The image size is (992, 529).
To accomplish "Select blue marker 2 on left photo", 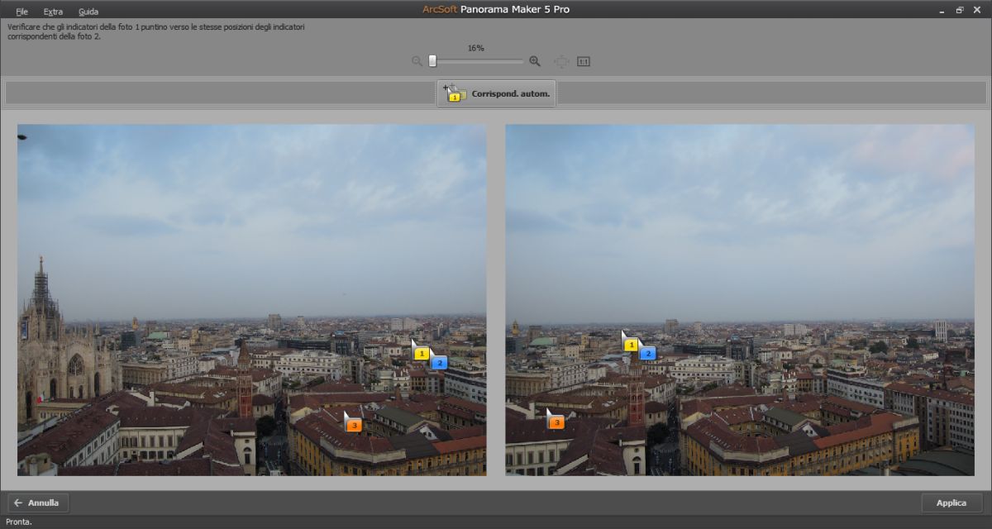I will point(439,362).
